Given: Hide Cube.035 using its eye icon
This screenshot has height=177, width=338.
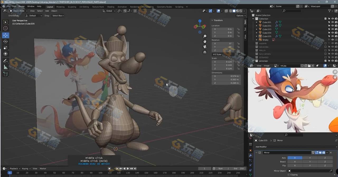Looking at the screenshot, I should (332, 36).
